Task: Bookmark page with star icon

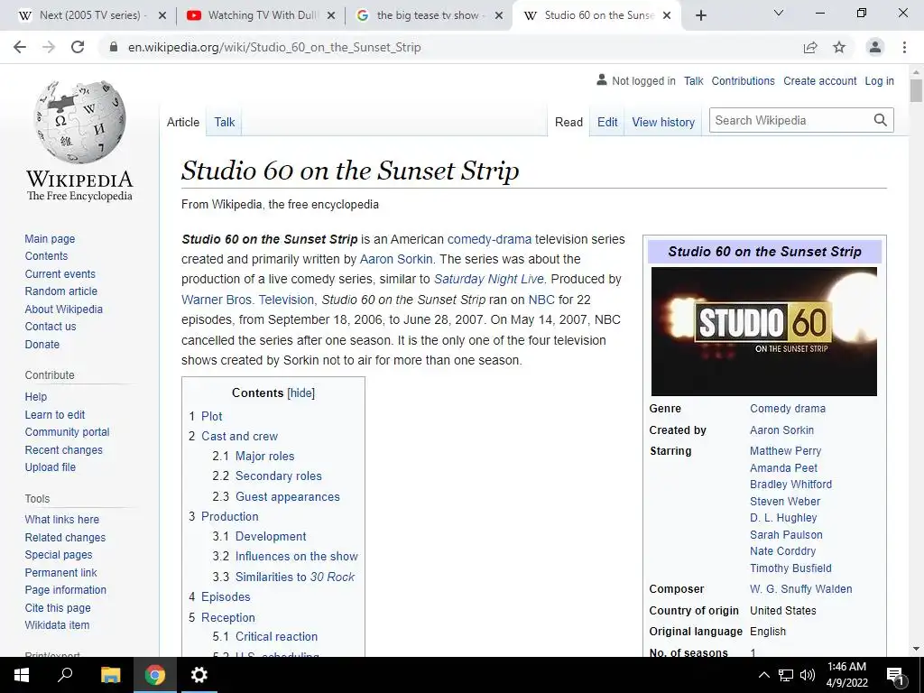Action: [x=839, y=47]
